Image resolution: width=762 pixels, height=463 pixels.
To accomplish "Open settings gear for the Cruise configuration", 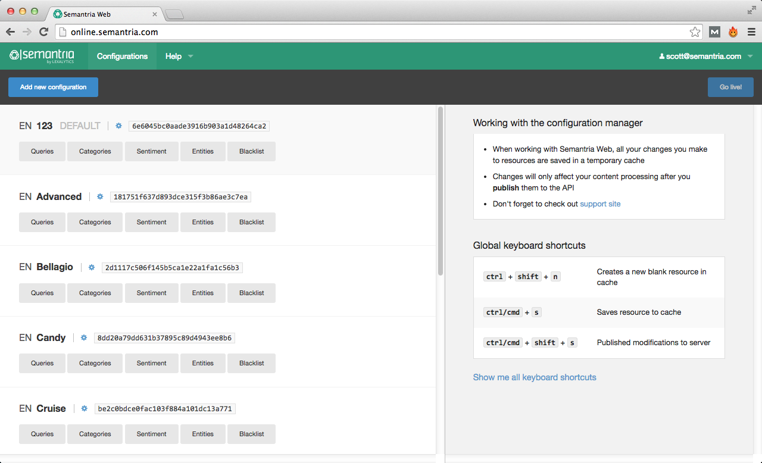I will [x=84, y=408].
